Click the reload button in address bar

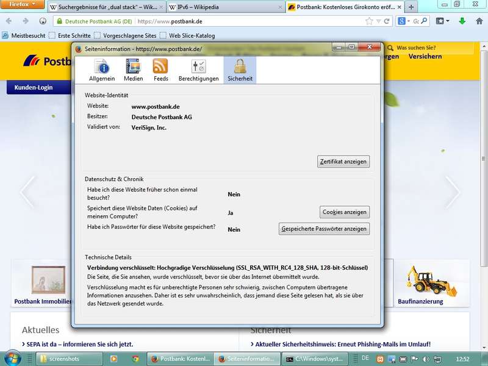[387, 21]
